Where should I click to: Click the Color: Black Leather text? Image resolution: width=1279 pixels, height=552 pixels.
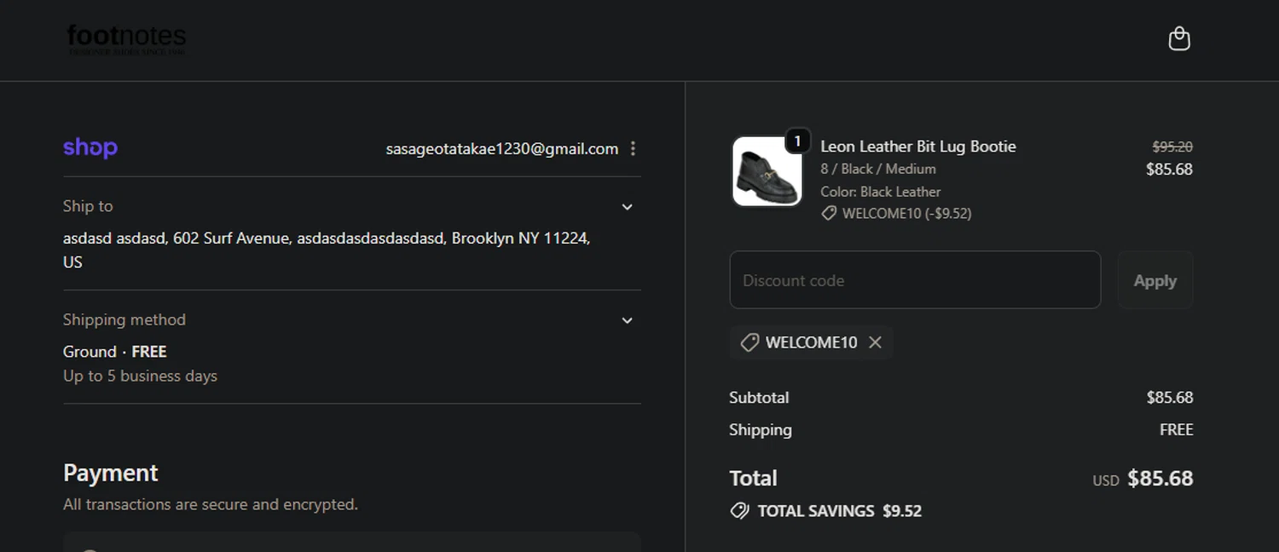coord(881,192)
